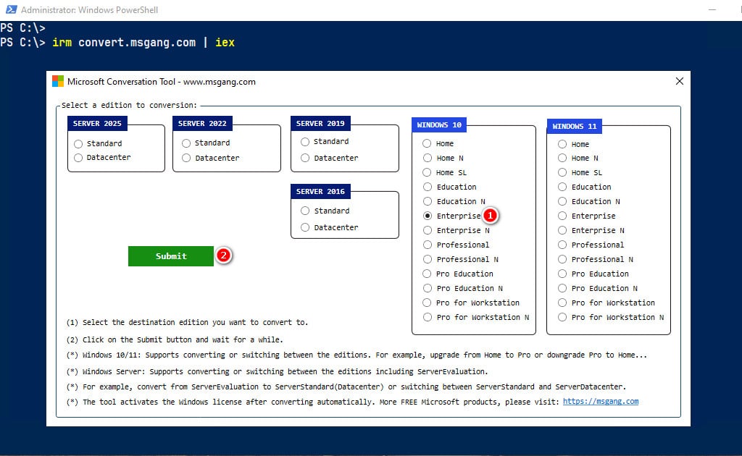Click the SERVER 2016 group header

pos(320,191)
